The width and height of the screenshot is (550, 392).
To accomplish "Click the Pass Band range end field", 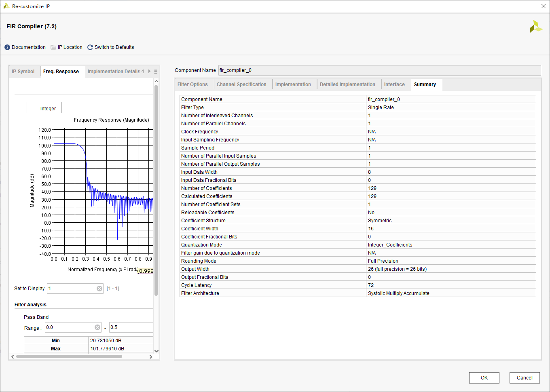I will click(x=131, y=327).
